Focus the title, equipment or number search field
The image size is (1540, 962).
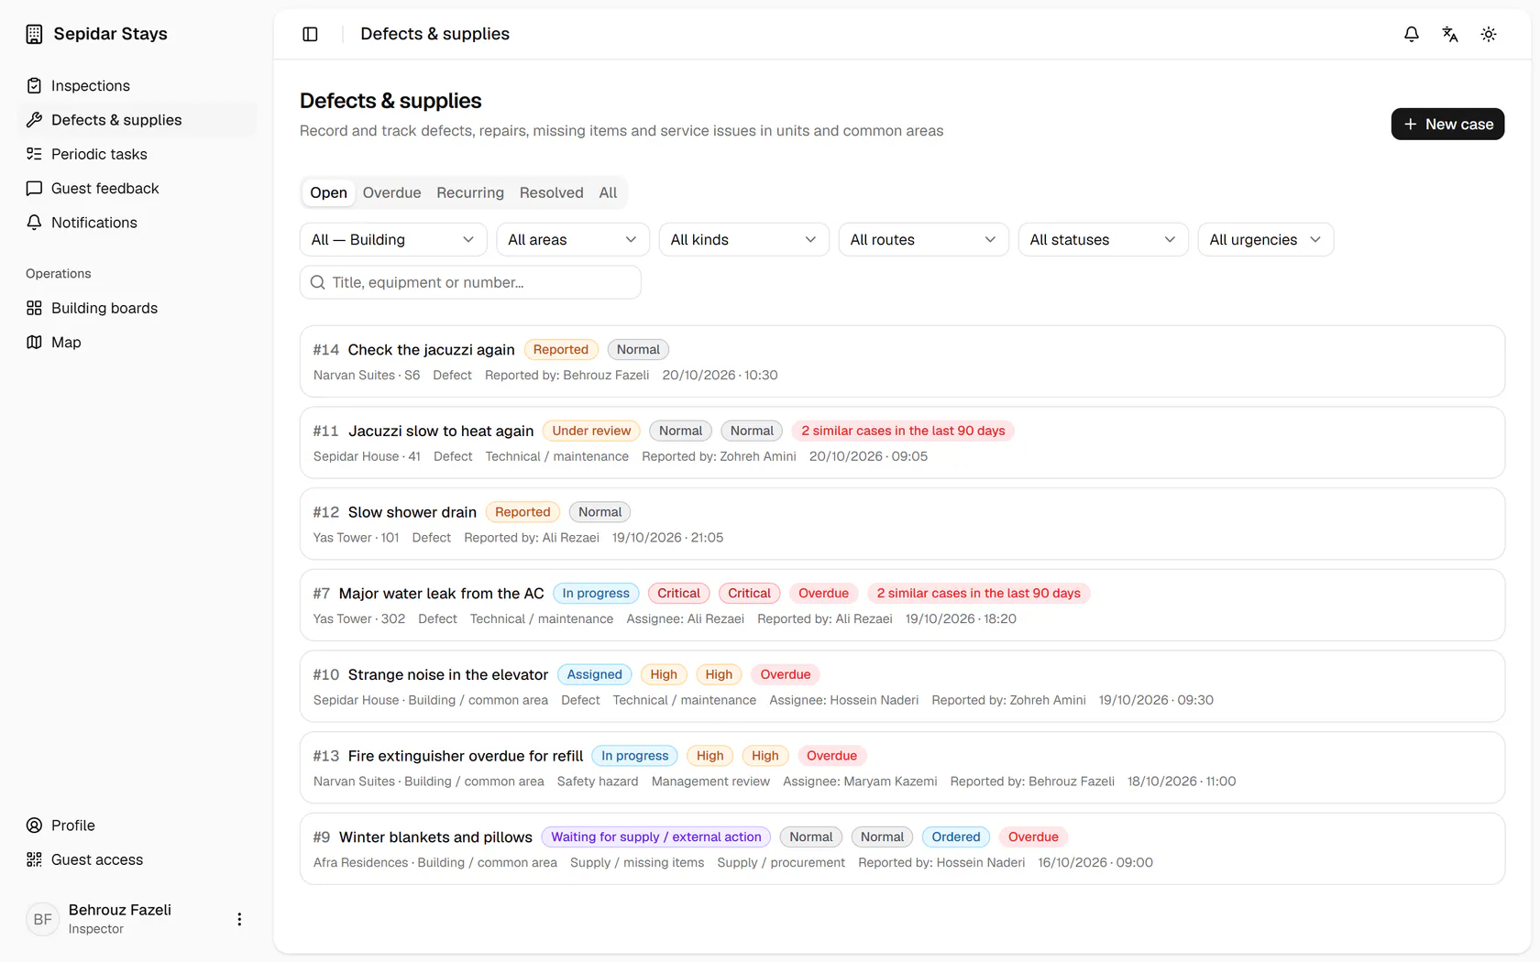pos(470,282)
